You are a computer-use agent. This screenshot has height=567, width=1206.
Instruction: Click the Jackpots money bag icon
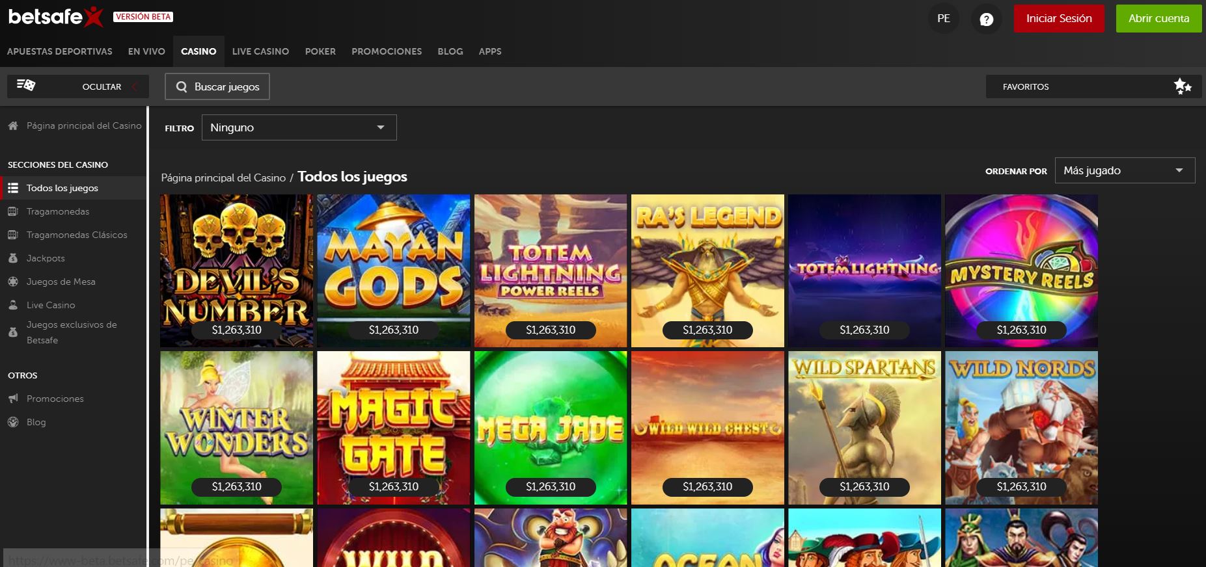point(13,258)
